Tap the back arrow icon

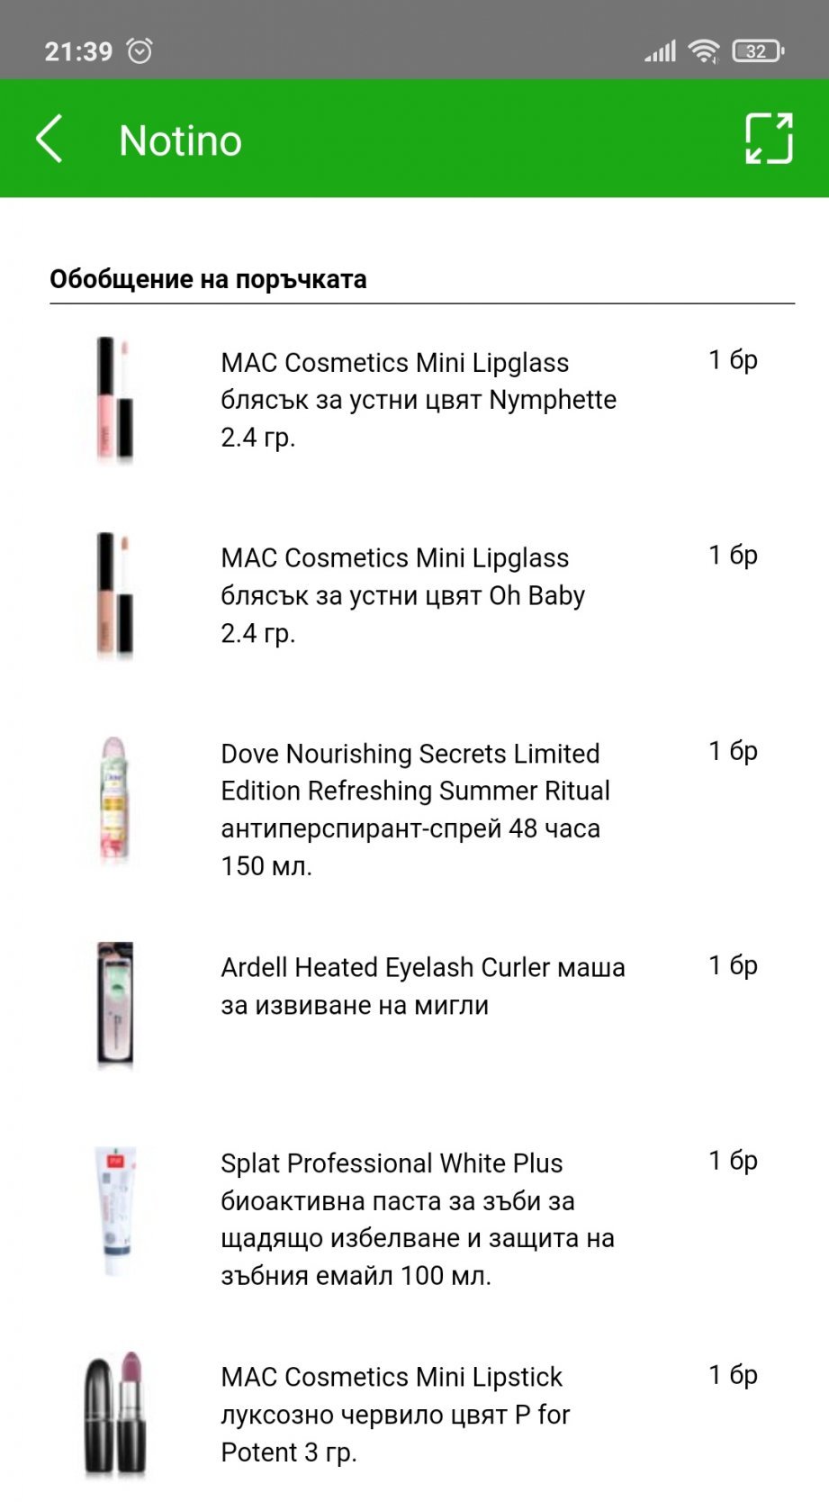click(50, 139)
